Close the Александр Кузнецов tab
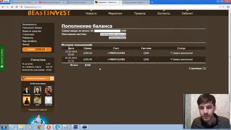The width and height of the screenshot is (231, 130). (92, 3)
